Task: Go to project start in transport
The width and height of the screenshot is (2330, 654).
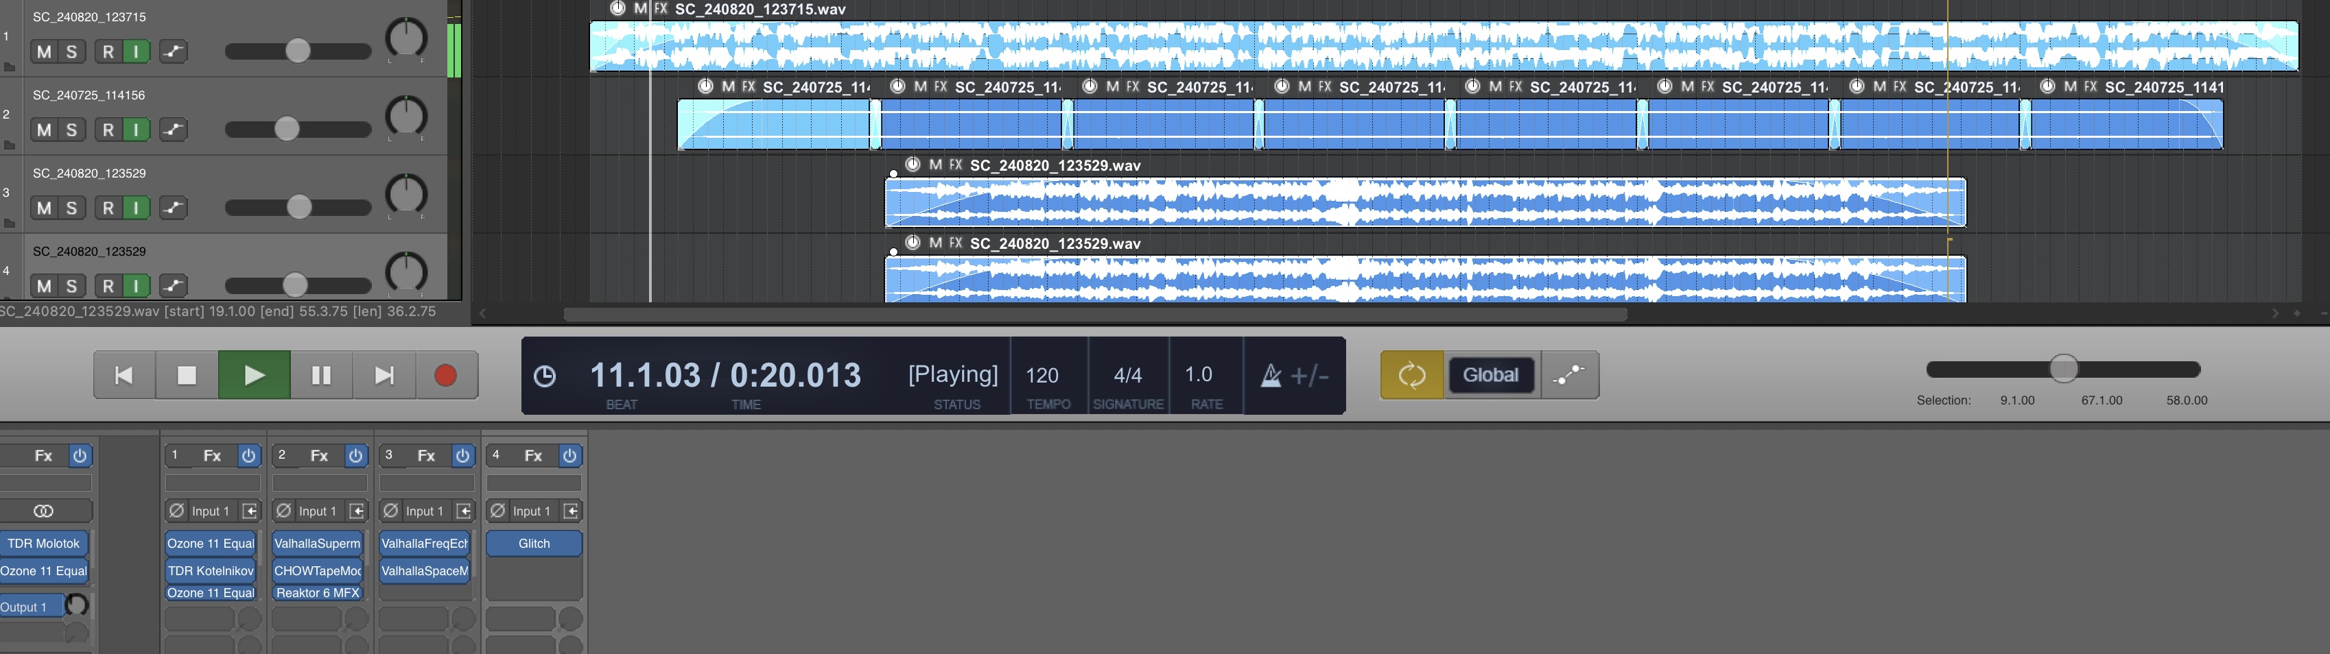Action: 124,375
